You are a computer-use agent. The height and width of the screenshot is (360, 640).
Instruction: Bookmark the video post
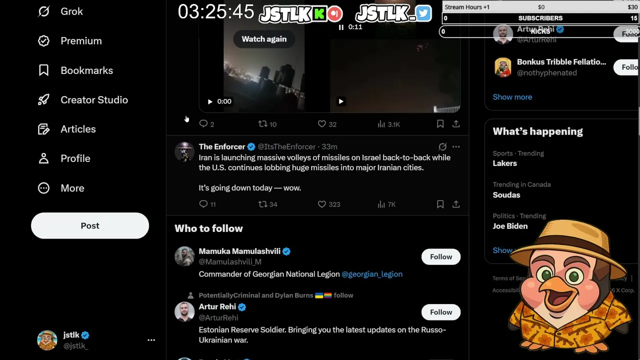click(x=440, y=124)
